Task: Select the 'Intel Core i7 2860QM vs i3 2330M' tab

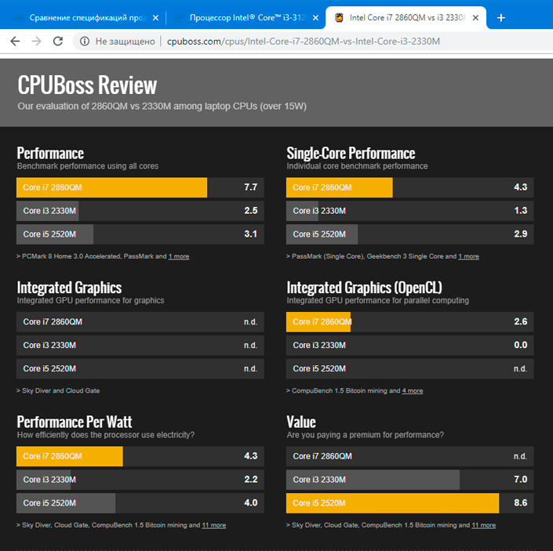Action: tap(406, 17)
